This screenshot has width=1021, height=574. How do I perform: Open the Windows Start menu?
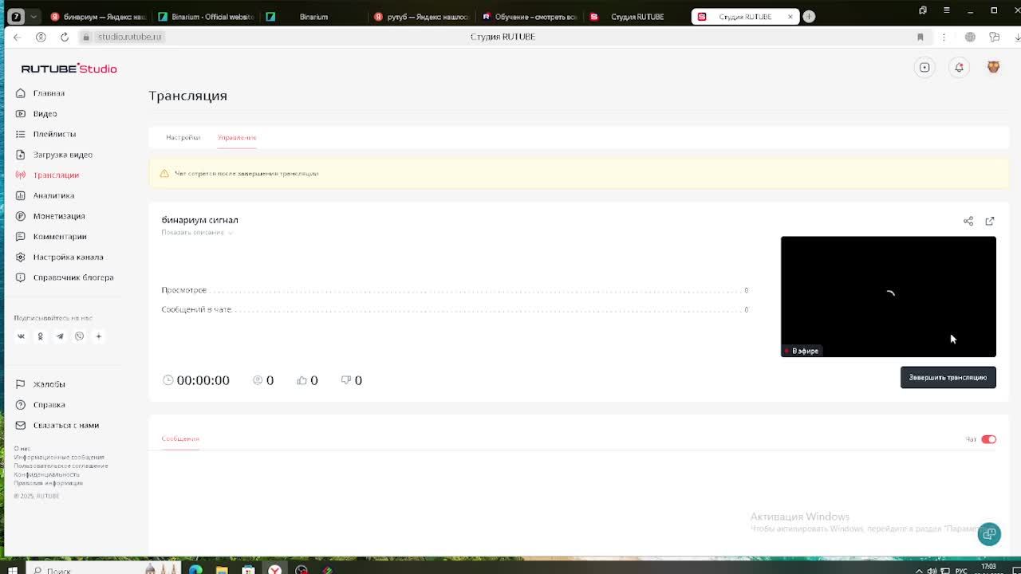coord(13,570)
